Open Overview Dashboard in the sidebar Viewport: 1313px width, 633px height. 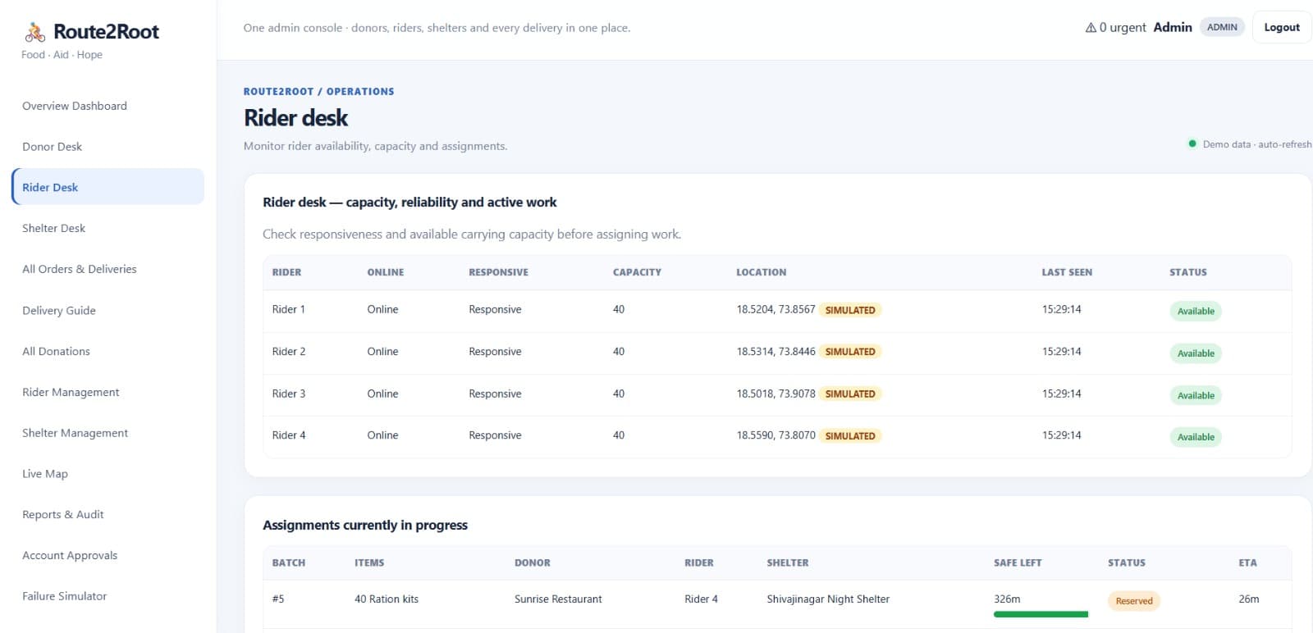(x=75, y=106)
